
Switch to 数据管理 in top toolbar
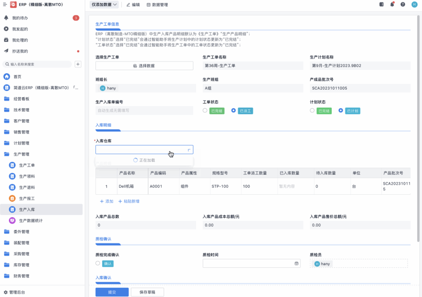(157, 5)
